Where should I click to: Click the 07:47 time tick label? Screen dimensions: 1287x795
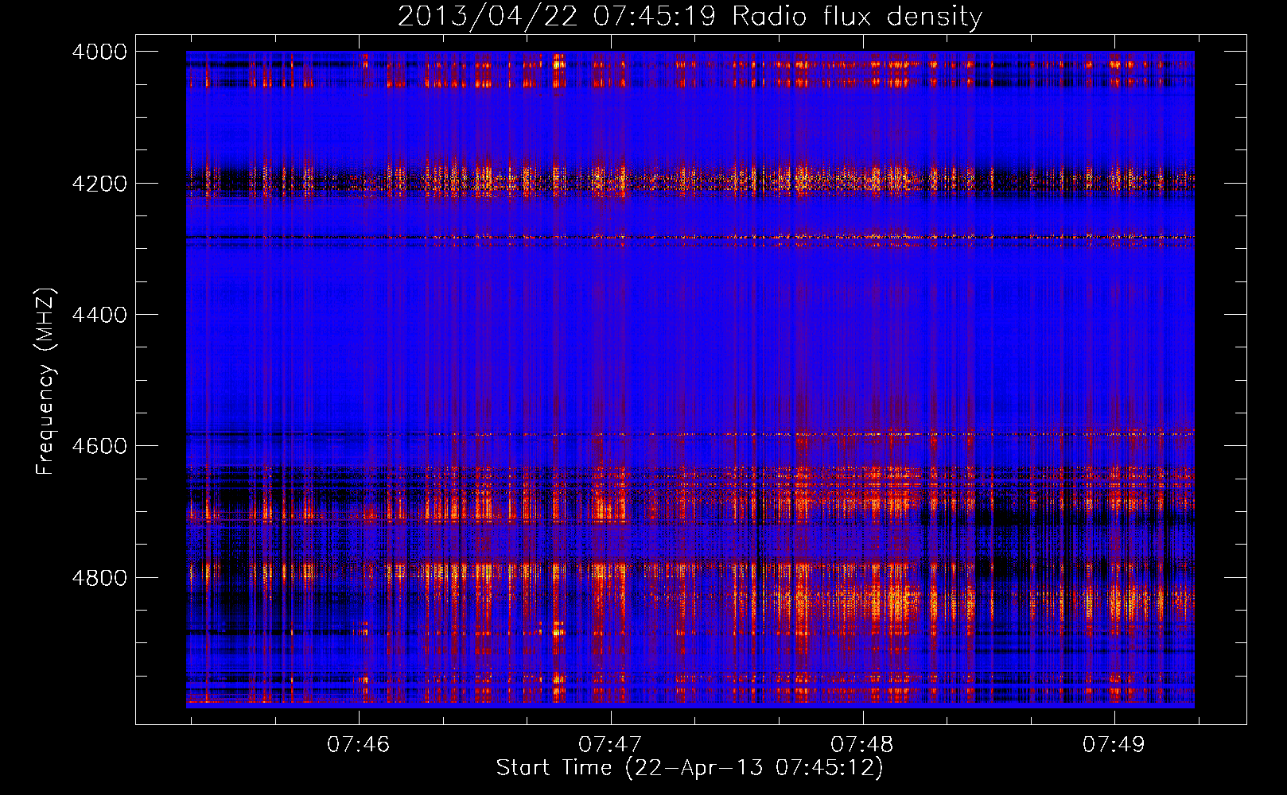tap(610, 744)
